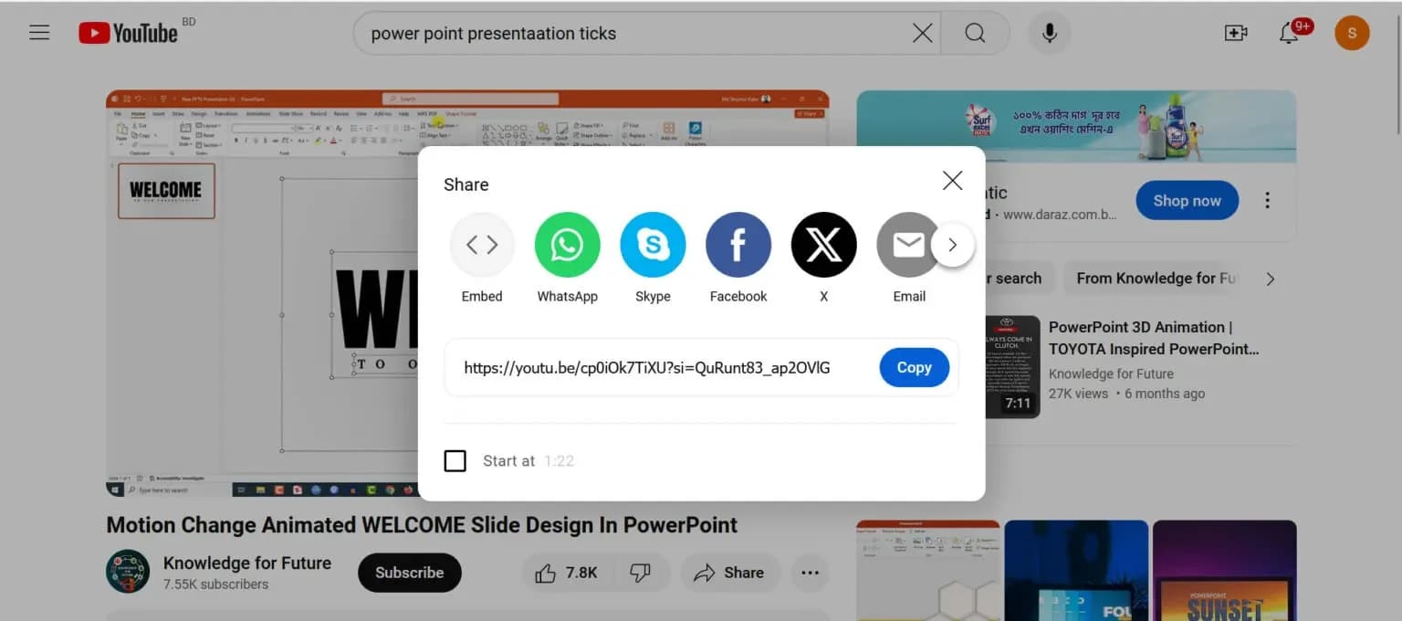Viewport: 1402px width, 621px height.
Task: Enable the Start at checkbox
Action: click(455, 461)
